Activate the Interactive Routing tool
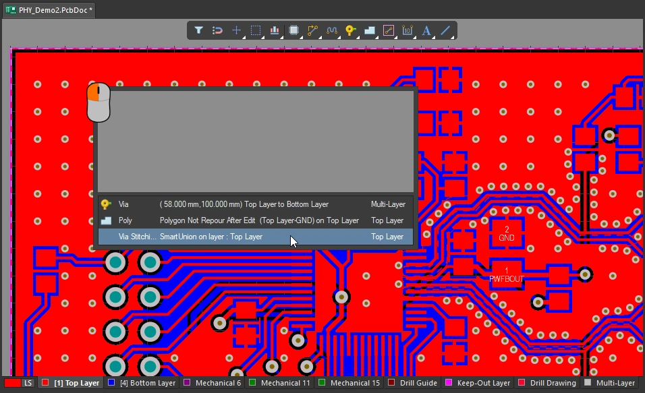The image size is (645, 393). pyautogui.click(x=312, y=30)
